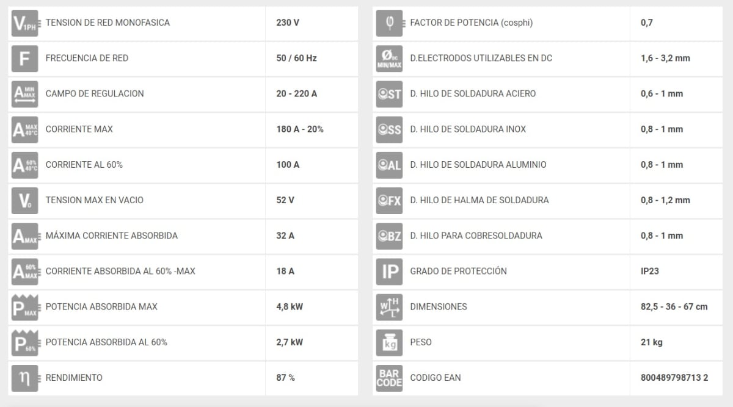
Task: Click the single-phase voltage V1PH icon
Action: pyautogui.click(x=25, y=23)
